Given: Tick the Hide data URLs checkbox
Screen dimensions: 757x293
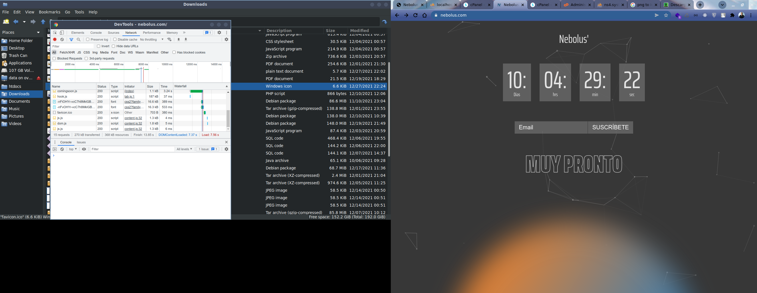Looking at the screenshot, I should (x=113, y=46).
